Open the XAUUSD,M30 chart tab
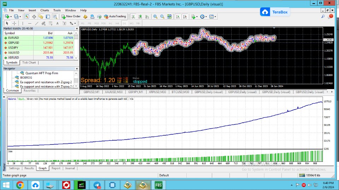The image size is (339, 190). coord(114,92)
